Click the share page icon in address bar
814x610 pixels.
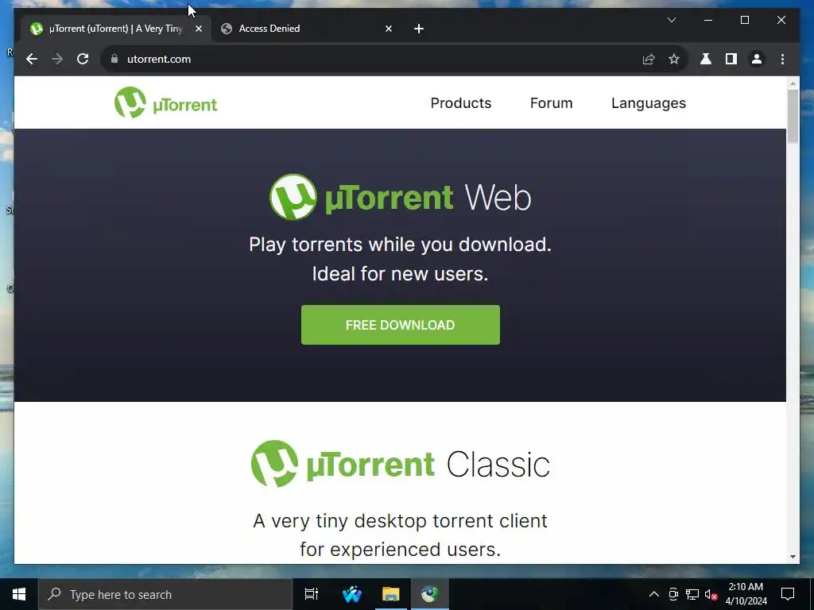[x=649, y=59]
